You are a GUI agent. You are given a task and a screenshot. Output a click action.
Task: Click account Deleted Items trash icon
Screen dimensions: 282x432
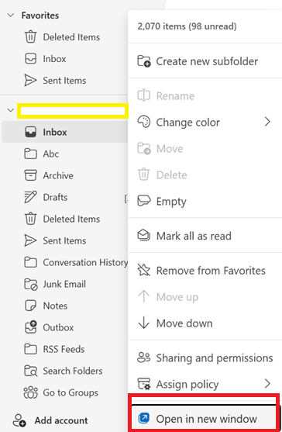(x=30, y=219)
